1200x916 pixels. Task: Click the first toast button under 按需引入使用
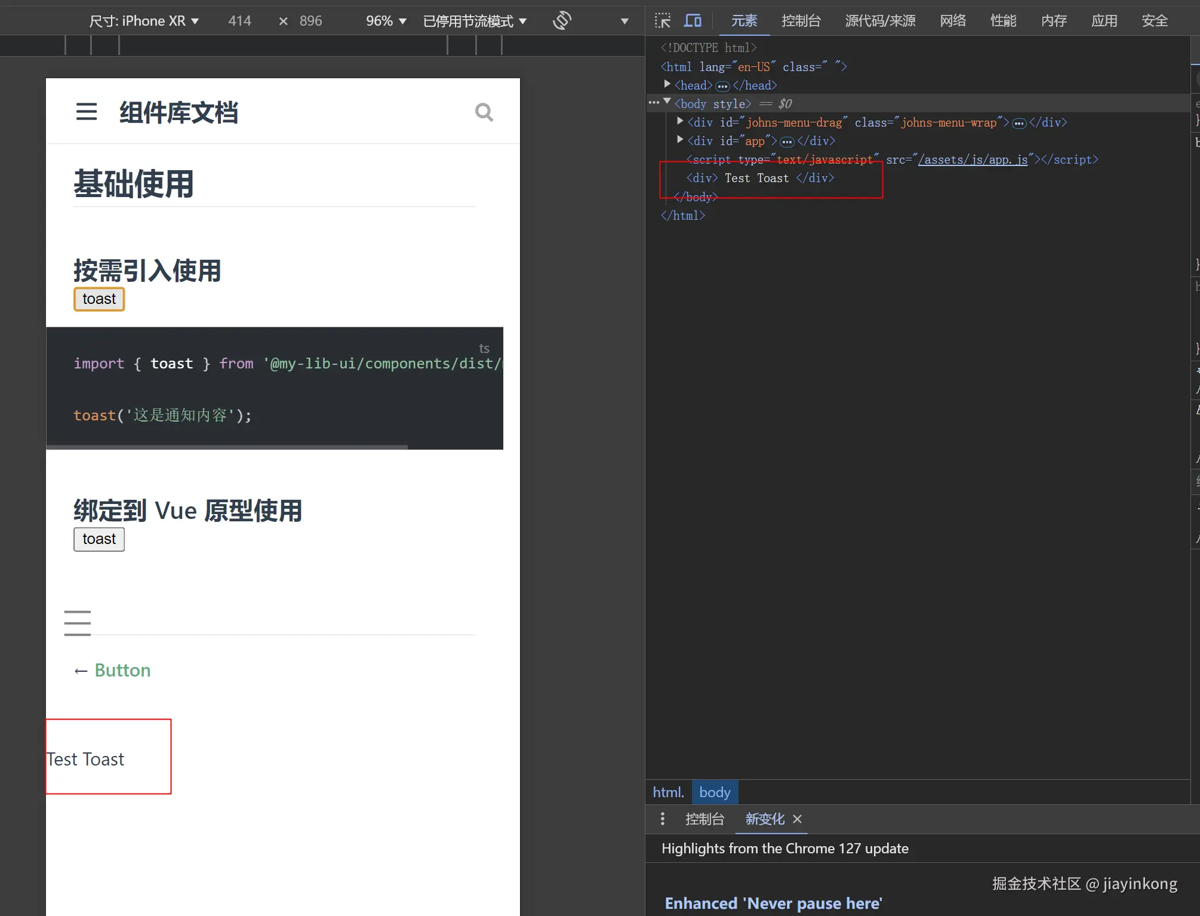tap(99, 299)
